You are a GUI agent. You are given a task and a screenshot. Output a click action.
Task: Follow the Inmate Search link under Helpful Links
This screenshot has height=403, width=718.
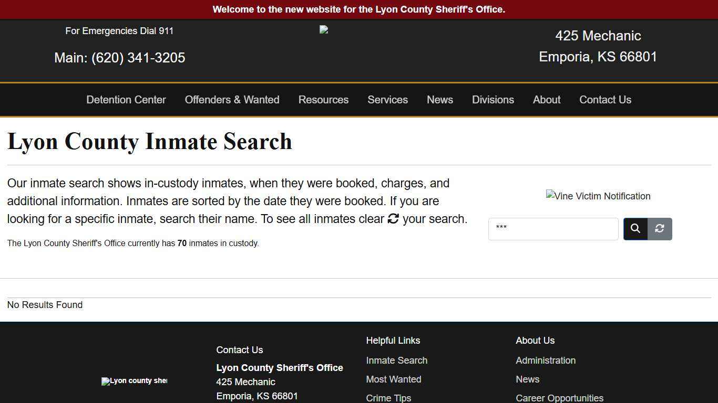click(396, 360)
